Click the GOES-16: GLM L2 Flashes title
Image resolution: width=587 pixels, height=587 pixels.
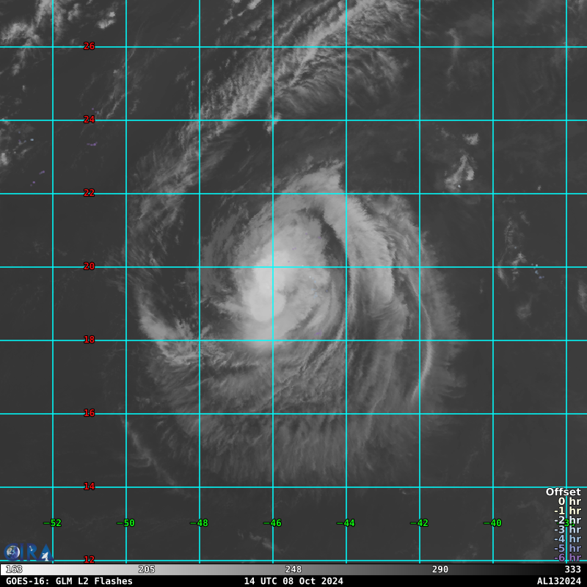coord(69,581)
